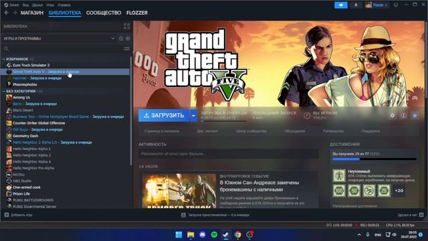
Task: Collapse the БЕЗ КАТЕГОРИИ category
Action: pos(4,91)
